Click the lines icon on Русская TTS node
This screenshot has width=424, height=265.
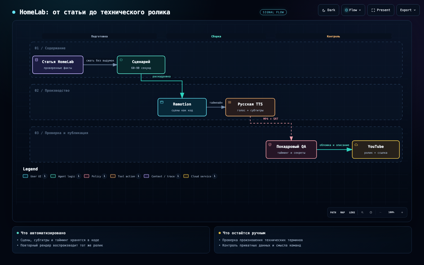230,102
